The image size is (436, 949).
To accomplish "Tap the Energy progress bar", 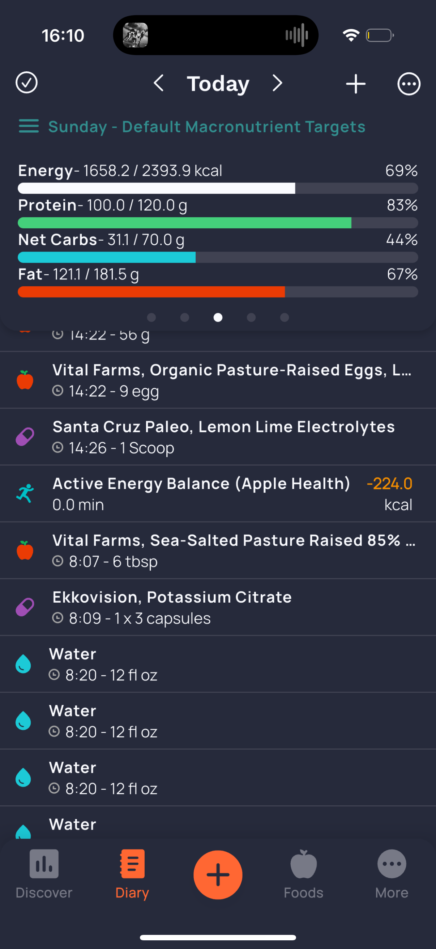I will (x=218, y=188).
